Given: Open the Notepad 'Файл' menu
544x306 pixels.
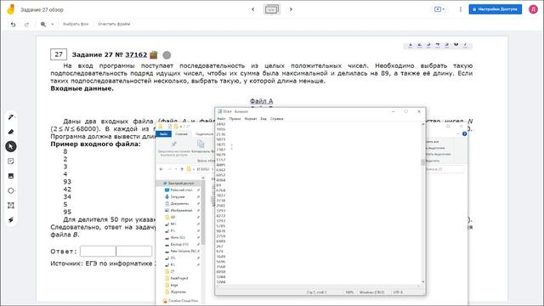Looking at the screenshot, I should click(x=221, y=119).
